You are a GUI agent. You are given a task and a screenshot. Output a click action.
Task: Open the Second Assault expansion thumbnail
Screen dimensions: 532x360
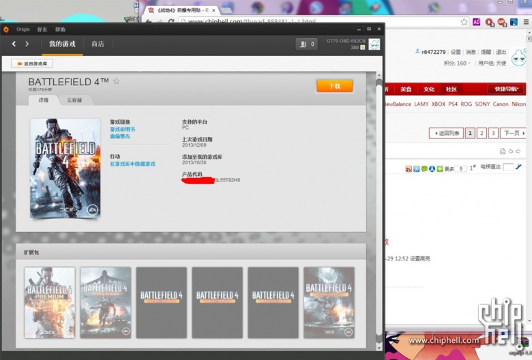(329, 303)
